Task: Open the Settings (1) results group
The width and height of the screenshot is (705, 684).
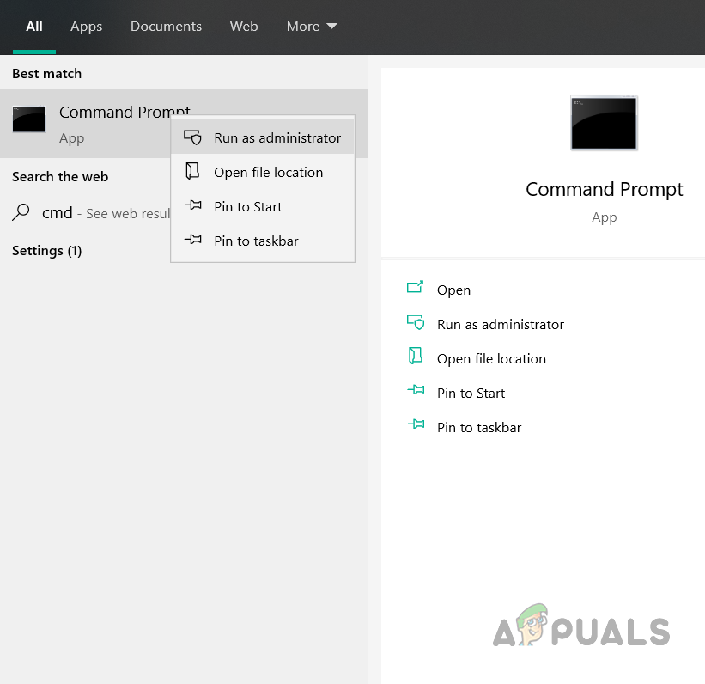Action: pyautogui.click(x=46, y=251)
